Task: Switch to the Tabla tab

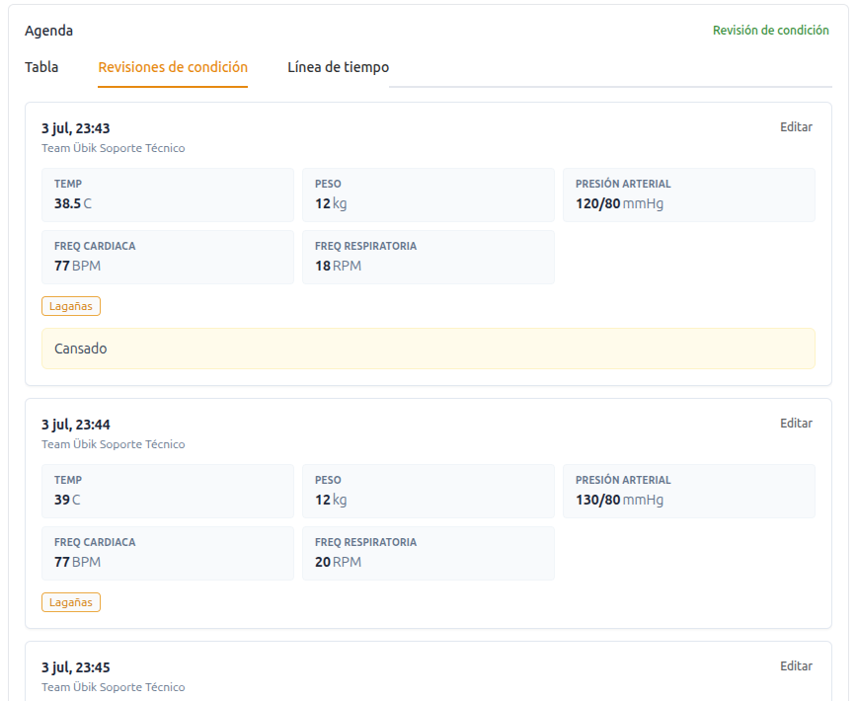Action: pyautogui.click(x=41, y=67)
